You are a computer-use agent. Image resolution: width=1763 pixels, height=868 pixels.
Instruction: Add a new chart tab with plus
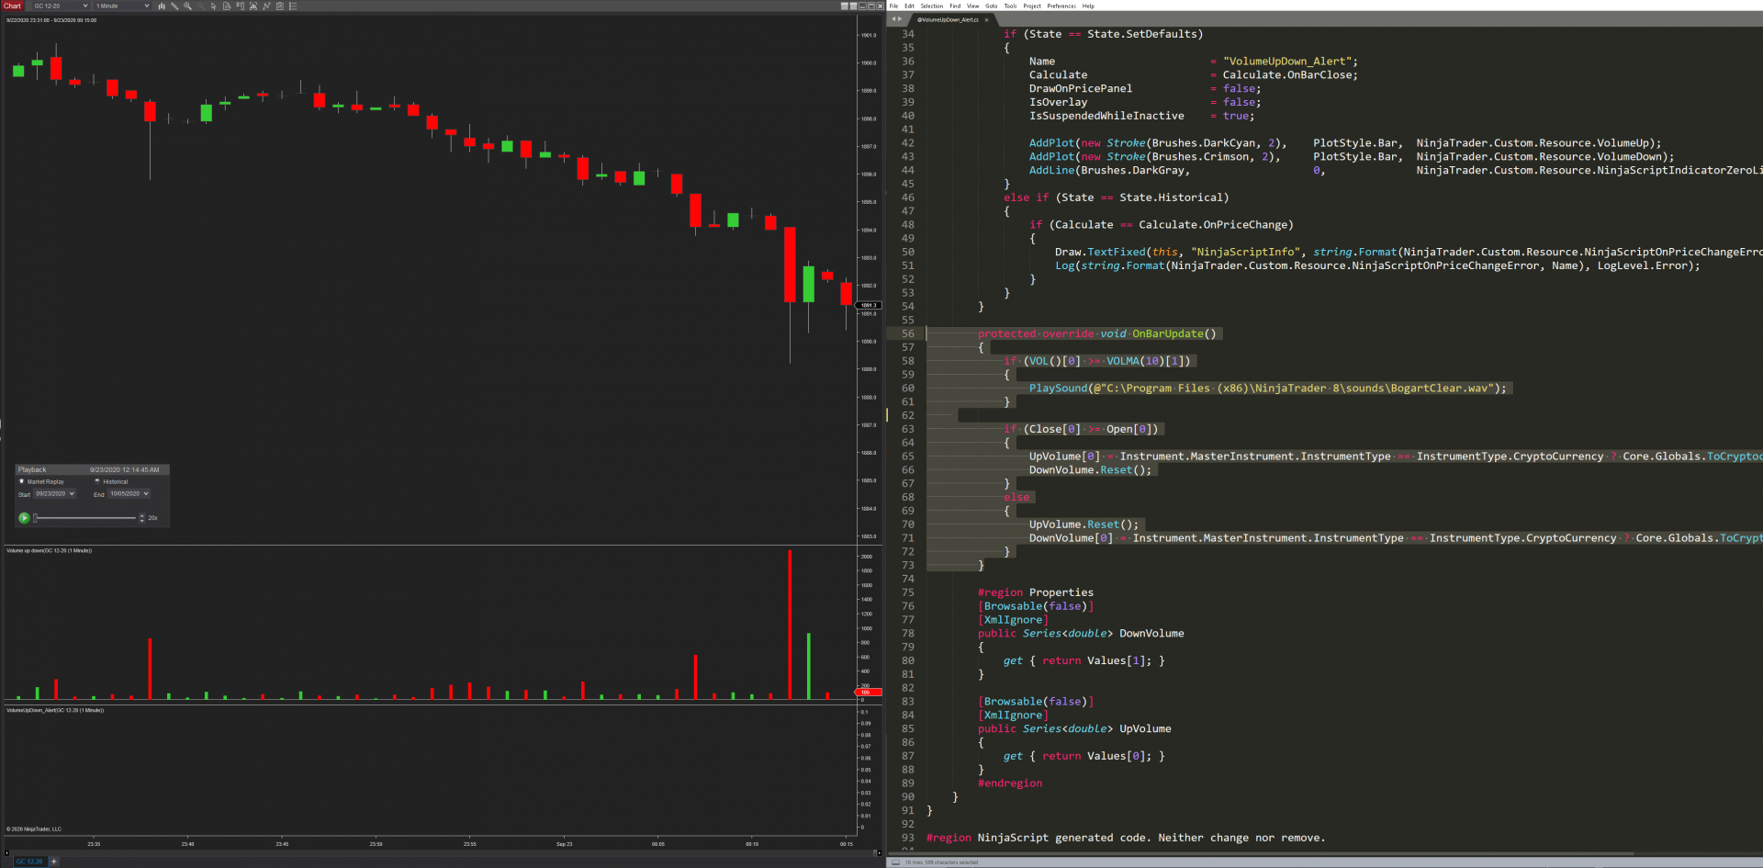[54, 861]
